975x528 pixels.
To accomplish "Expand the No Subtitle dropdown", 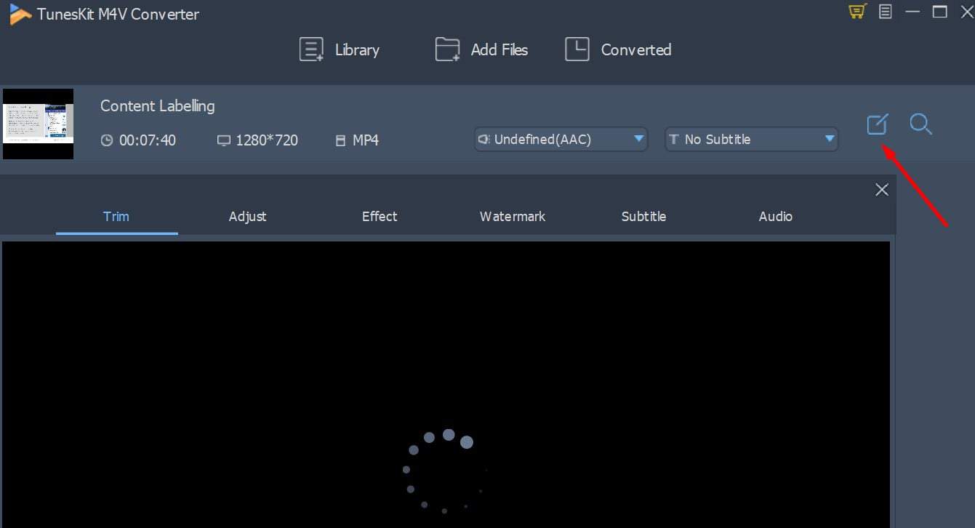I will pyautogui.click(x=751, y=139).
